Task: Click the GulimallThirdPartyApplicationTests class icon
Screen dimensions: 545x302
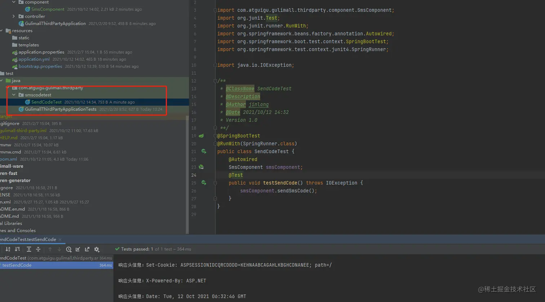Action: [21, 109]
